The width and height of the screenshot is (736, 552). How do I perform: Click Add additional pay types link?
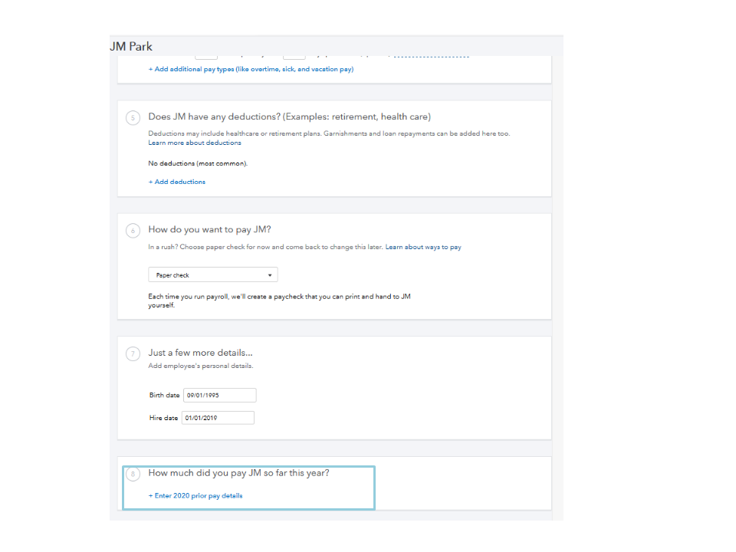(x=251, y=69)
